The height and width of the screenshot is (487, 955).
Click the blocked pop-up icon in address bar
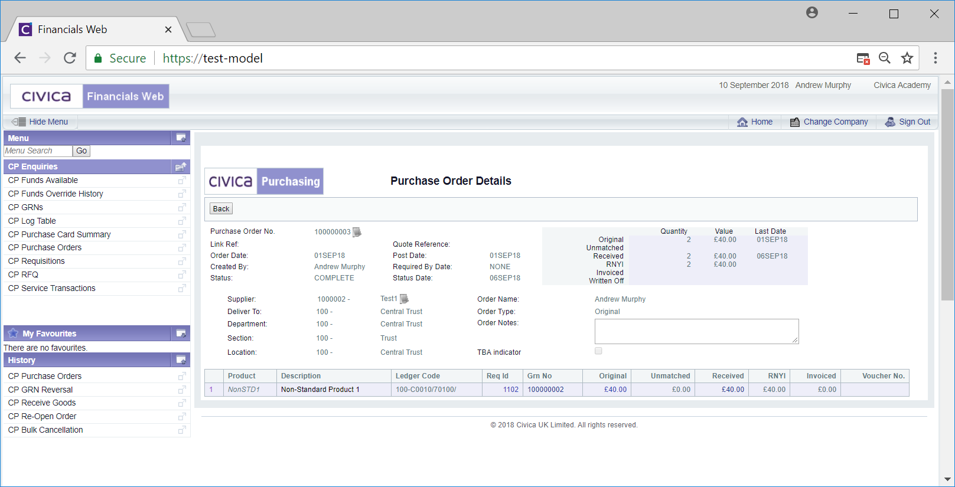click(863, 58)
